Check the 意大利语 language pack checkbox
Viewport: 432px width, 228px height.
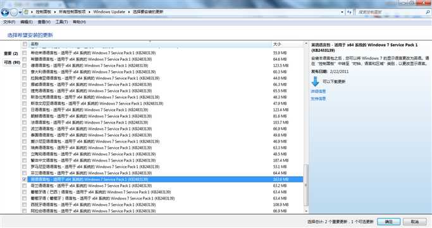[25, 72]
